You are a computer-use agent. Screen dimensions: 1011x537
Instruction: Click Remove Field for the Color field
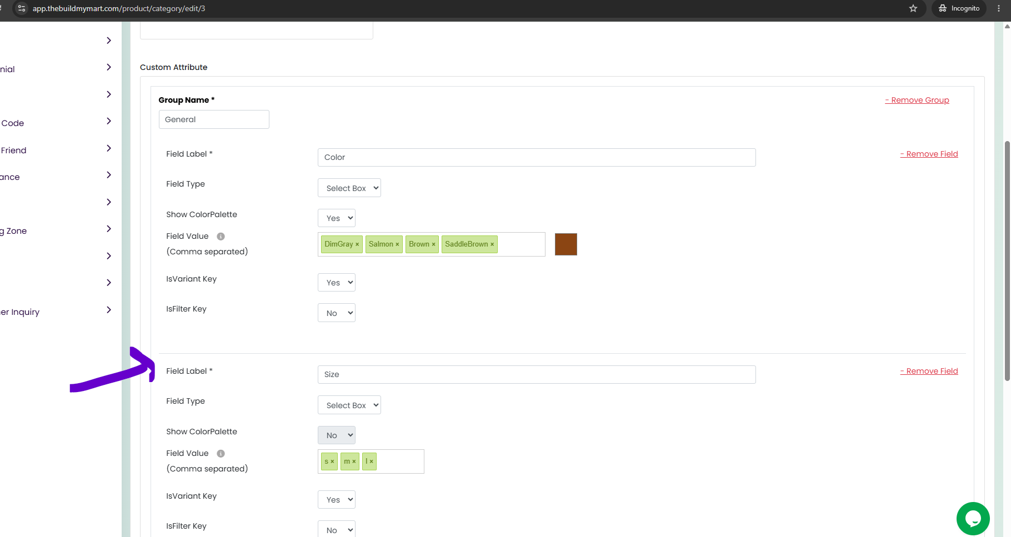(929, 154)
